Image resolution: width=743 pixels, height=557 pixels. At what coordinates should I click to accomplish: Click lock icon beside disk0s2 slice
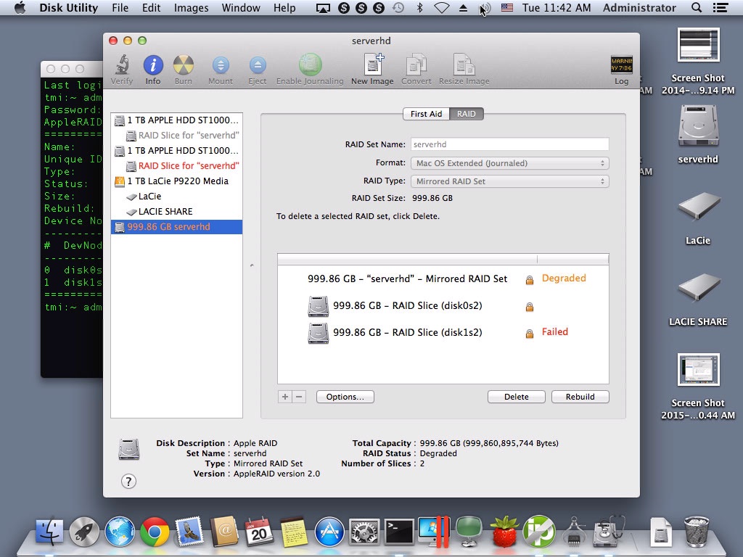(x=529, y=307)
